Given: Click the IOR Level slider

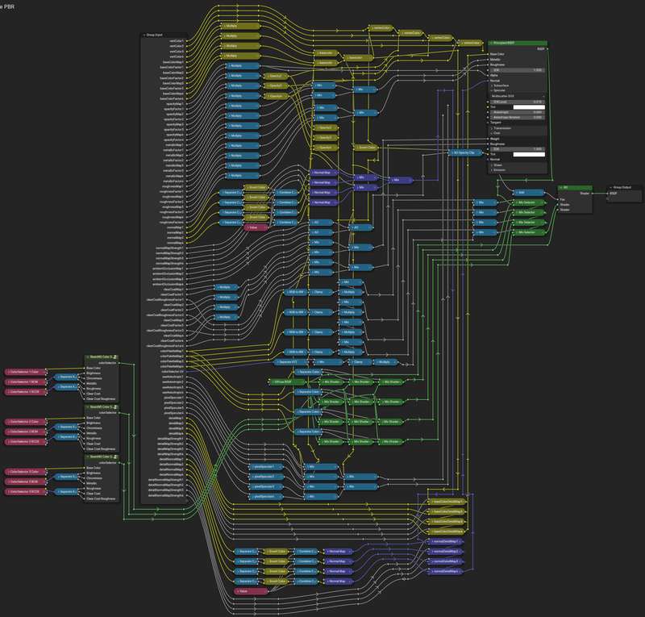Looking at the screenshot, I should (x=518, y=102).
